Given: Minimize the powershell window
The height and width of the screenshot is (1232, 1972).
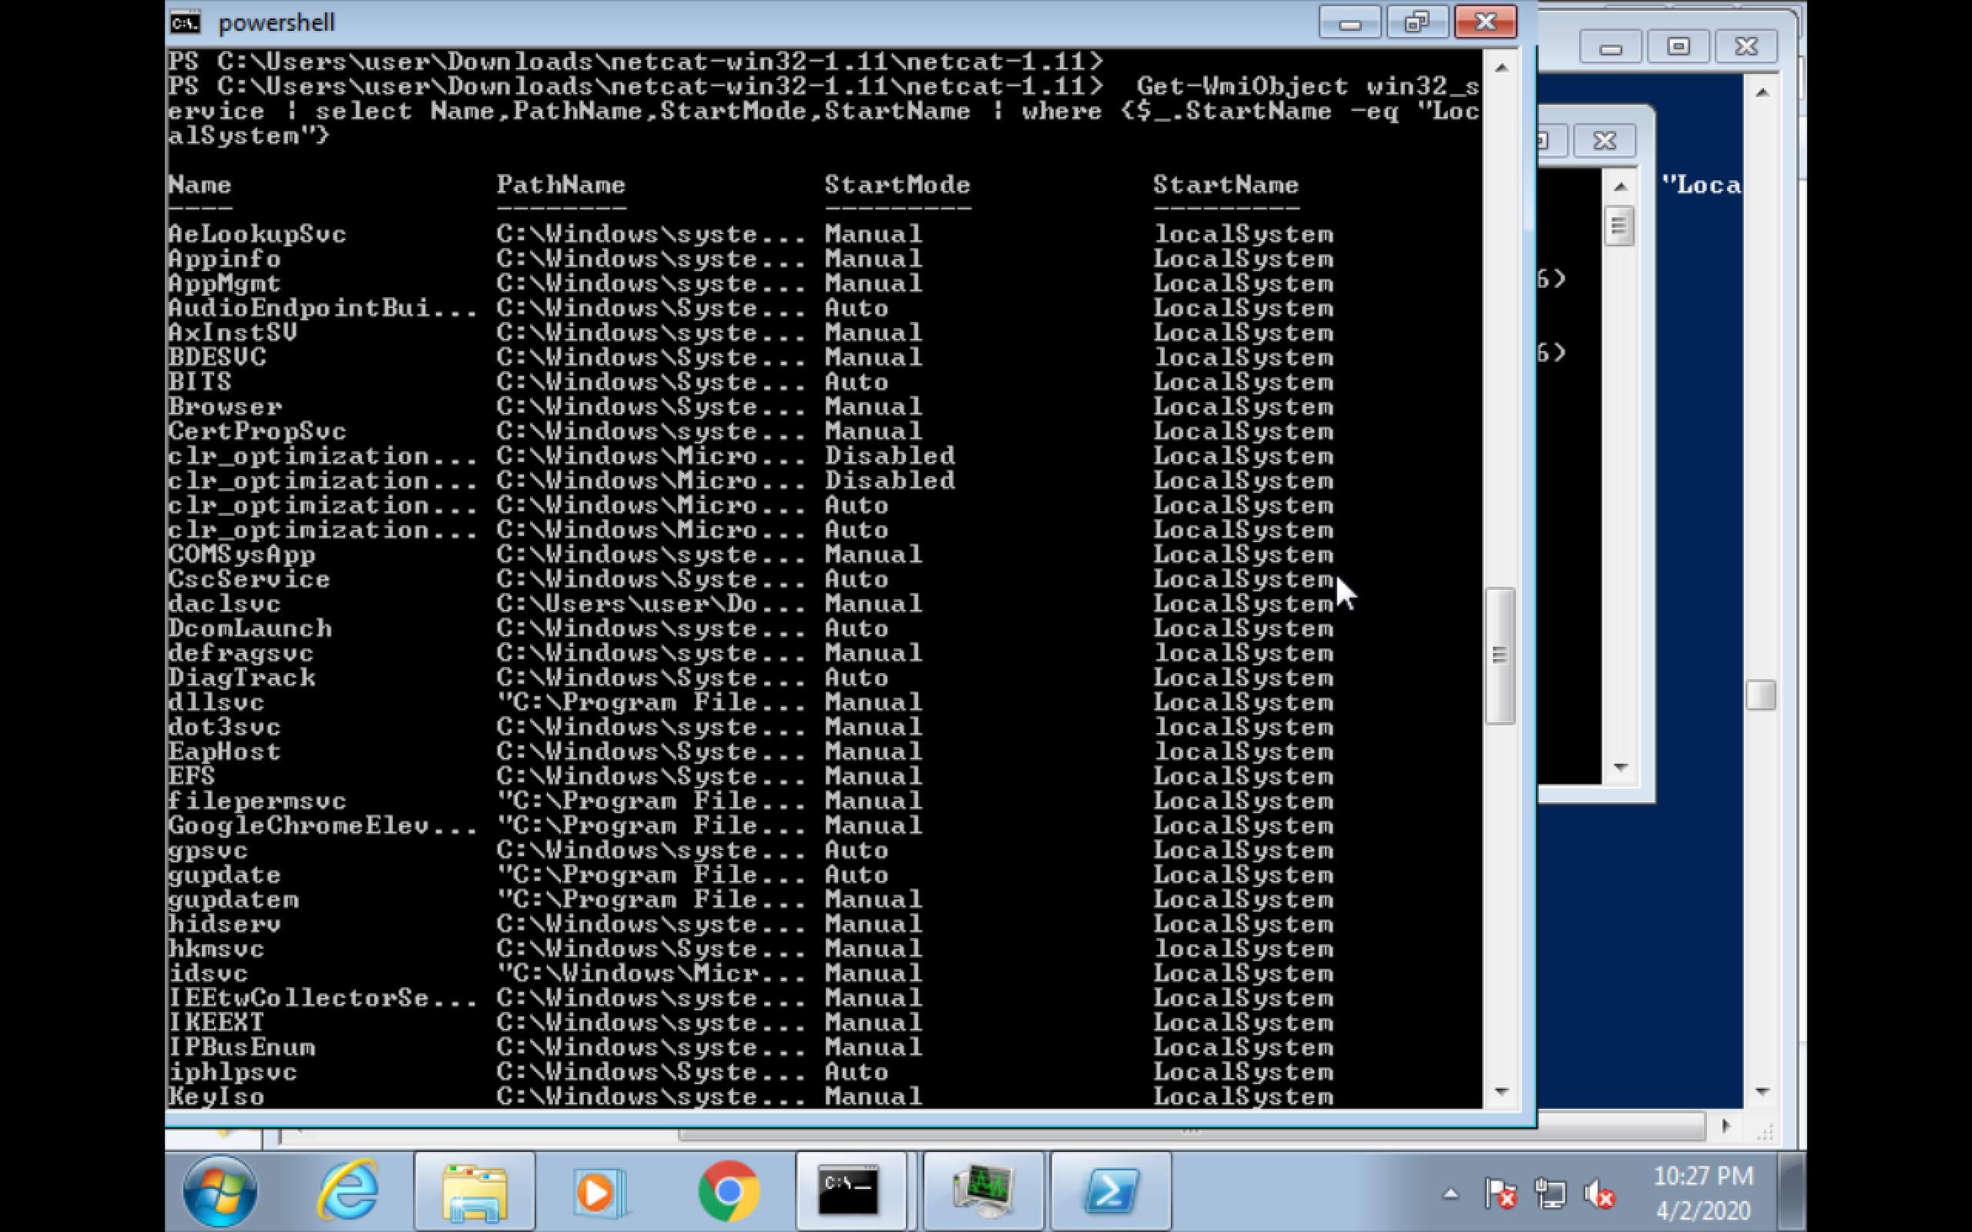Looking at the screenshot, I should (1350, 22).
